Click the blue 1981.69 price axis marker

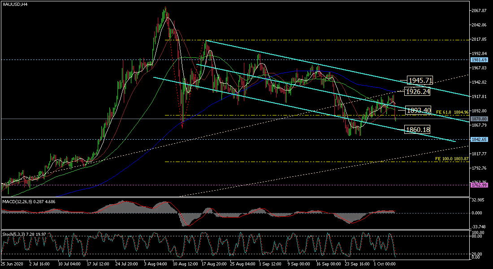click(x=480, y=59)
